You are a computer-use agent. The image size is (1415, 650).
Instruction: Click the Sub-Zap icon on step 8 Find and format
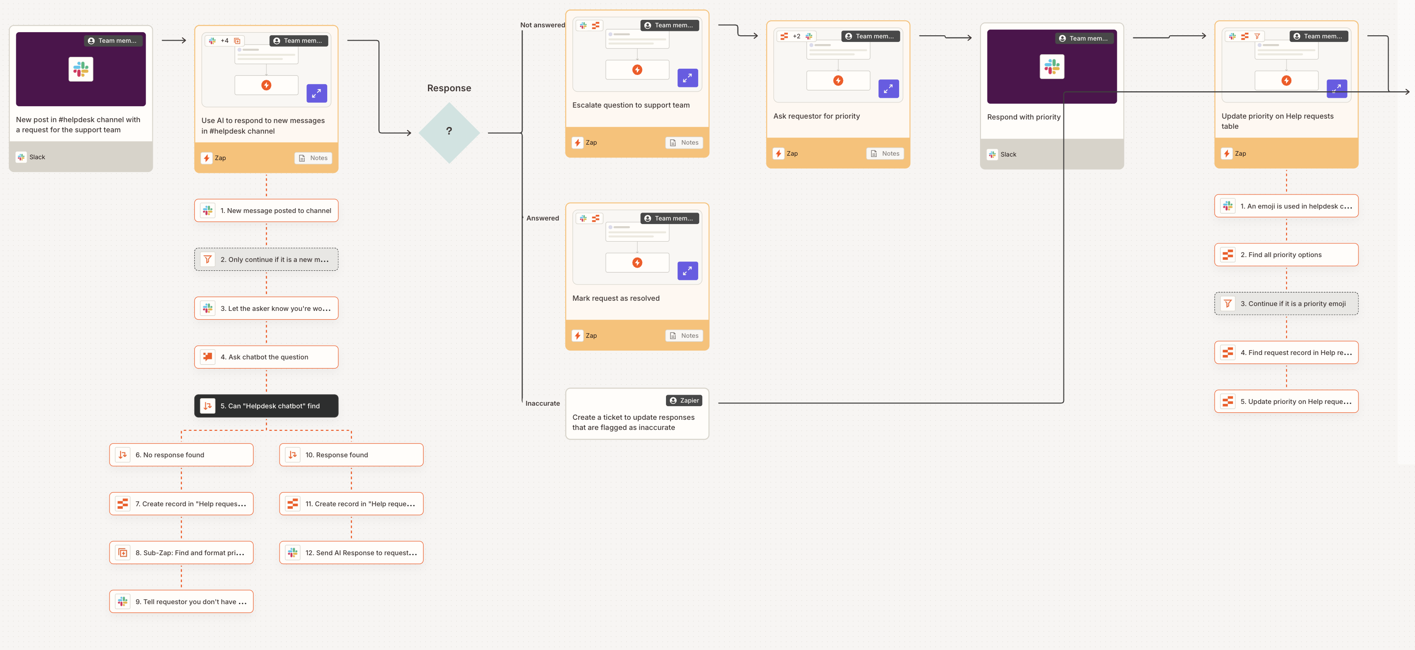click(122, 553)
